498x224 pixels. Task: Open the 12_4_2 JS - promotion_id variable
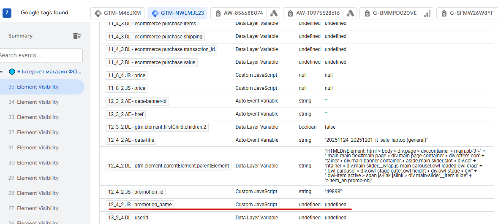pos(136,192)
